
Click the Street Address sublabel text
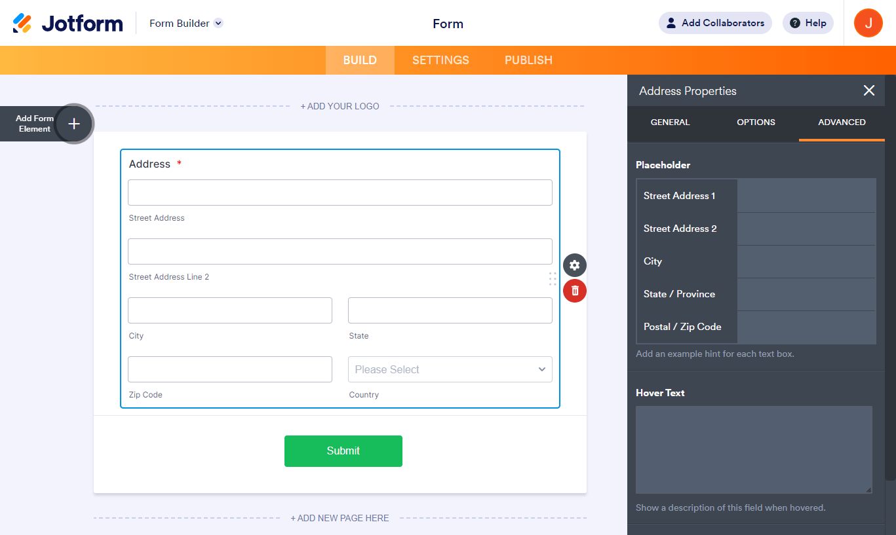click(157, 218)
